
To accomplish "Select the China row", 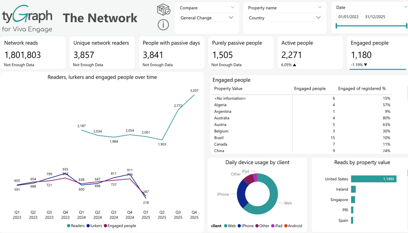I will 302,151.
